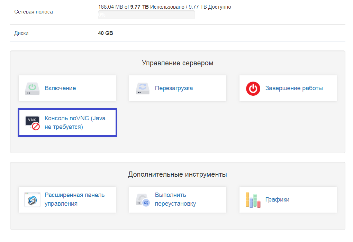Click the VNC console monitor icon

click(x=32, y=123)
